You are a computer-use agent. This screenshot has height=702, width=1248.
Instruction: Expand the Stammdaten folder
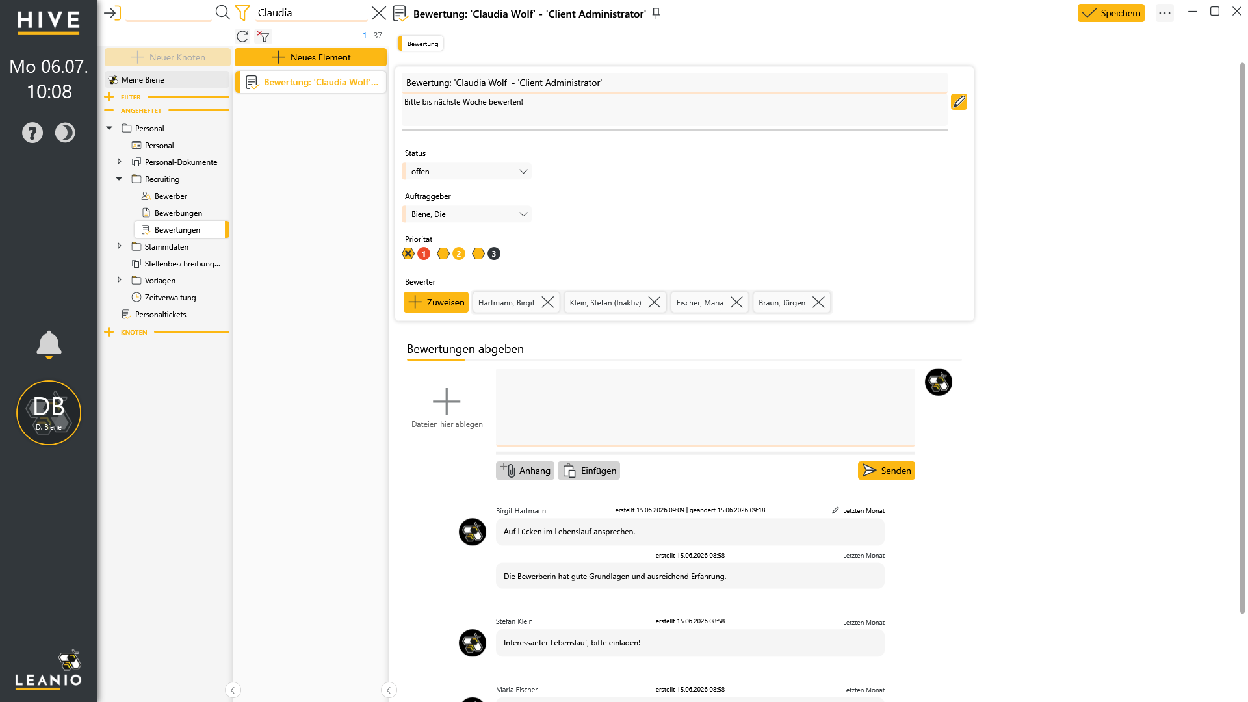pos(119,246)
